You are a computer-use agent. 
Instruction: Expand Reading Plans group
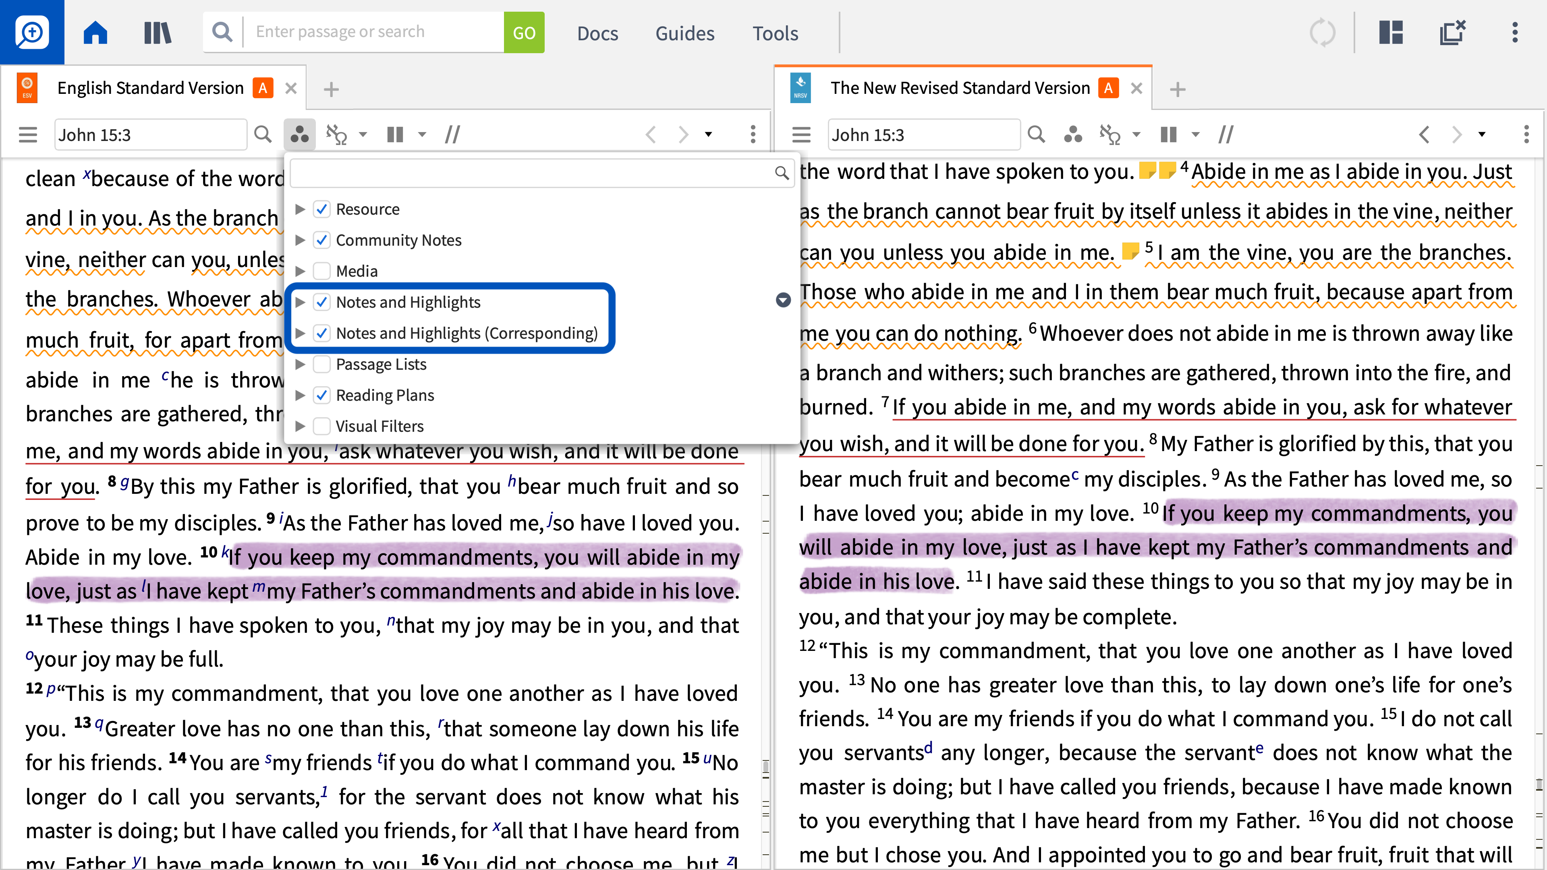[x=300, y=395]
